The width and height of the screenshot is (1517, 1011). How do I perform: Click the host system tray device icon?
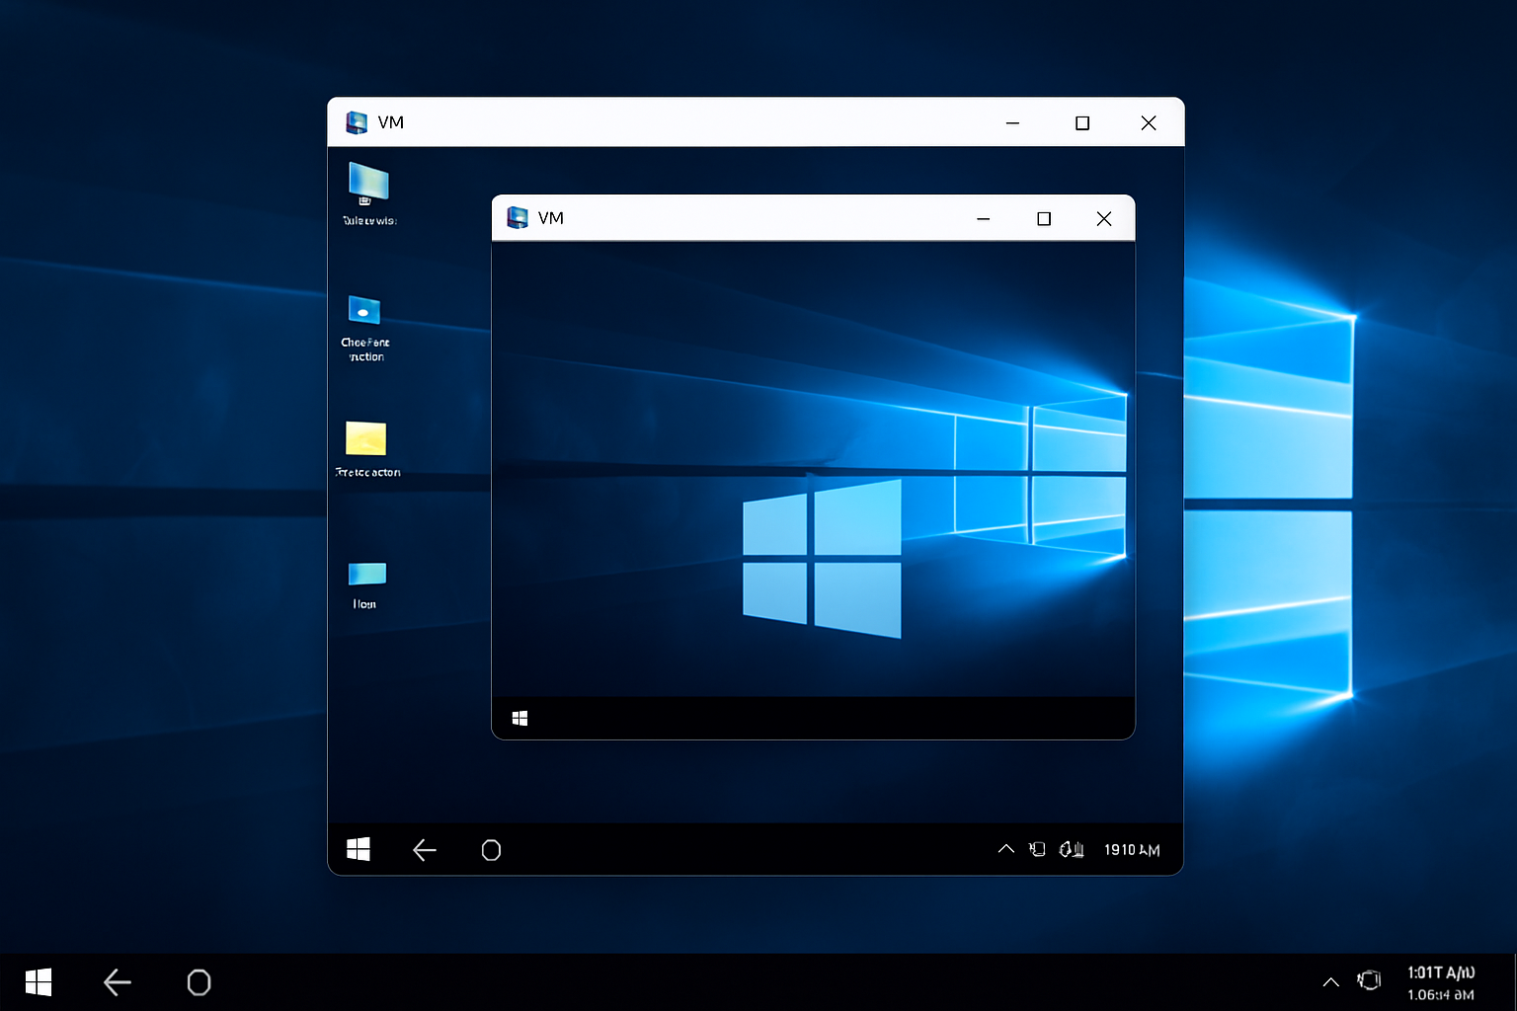pos(1369,980)
